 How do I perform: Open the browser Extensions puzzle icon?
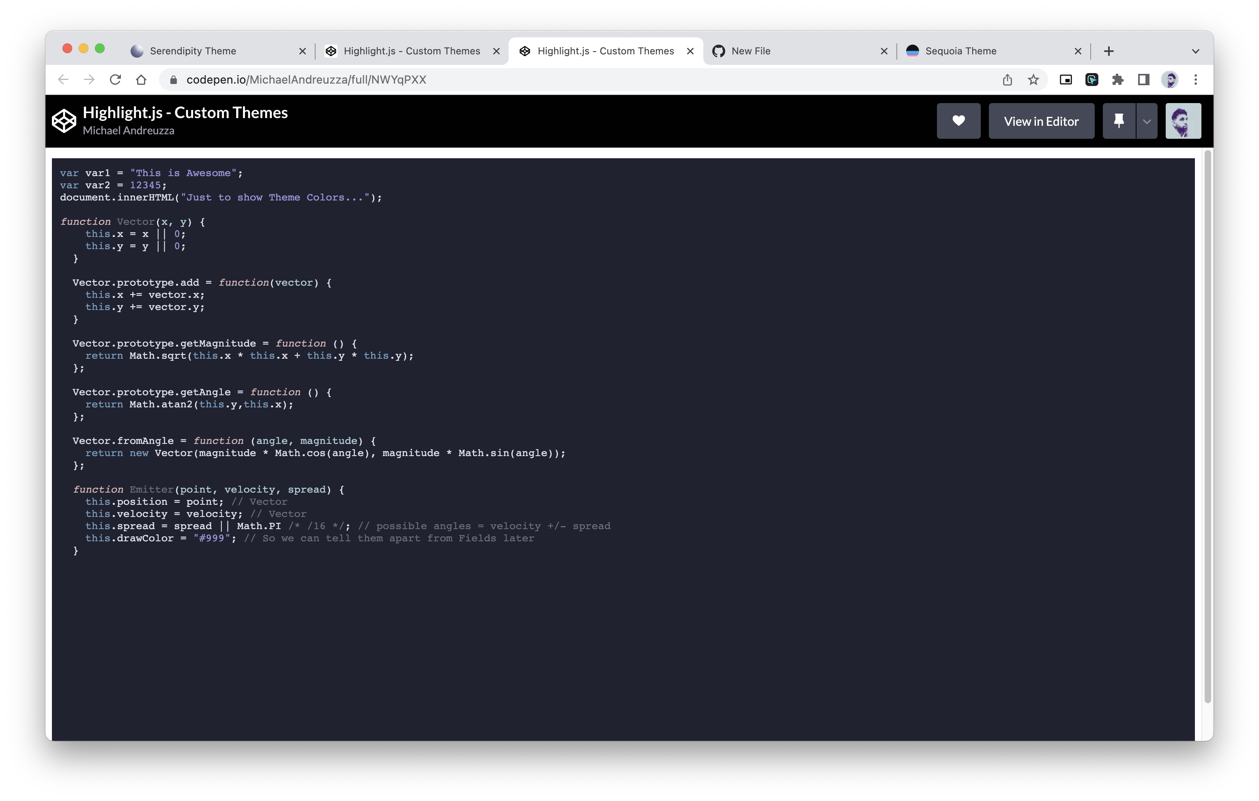[x=1117, y=80]
